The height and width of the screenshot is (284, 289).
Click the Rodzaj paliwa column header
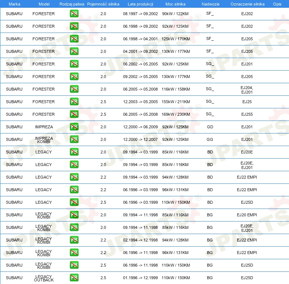point(72,4)
